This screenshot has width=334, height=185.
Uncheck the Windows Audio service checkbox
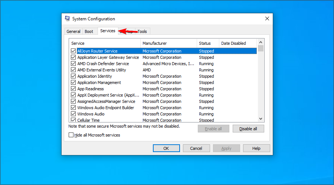coord(73,114)
